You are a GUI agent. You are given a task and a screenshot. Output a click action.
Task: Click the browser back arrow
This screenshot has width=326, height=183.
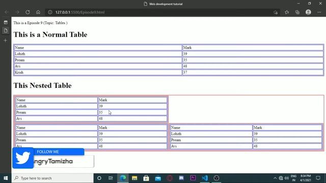tap(7, 12)
